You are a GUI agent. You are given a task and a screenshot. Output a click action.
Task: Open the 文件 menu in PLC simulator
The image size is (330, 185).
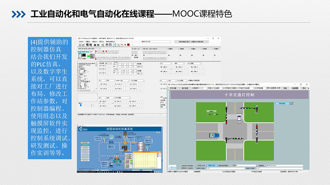pos(81,41)
